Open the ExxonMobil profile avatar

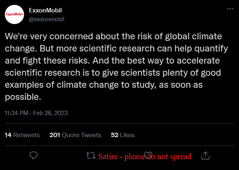[x=14, y=14]
